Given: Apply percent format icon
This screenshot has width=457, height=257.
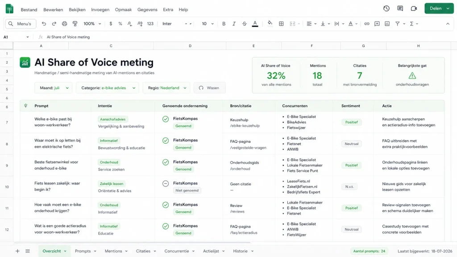Looking at the screenshot, I should [120, 24].
